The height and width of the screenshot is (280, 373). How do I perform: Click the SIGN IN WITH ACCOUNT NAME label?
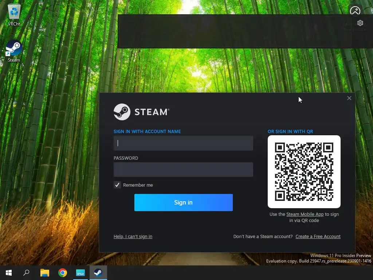click(x=147, y=131)
